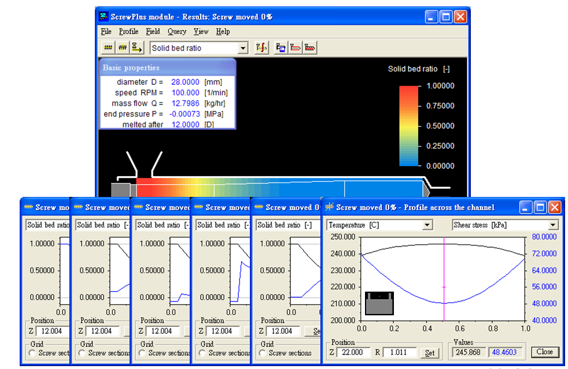This screenshot has height=369, width=568.
Task: Click the Basic properties panel header
Action: click(167, 68)
